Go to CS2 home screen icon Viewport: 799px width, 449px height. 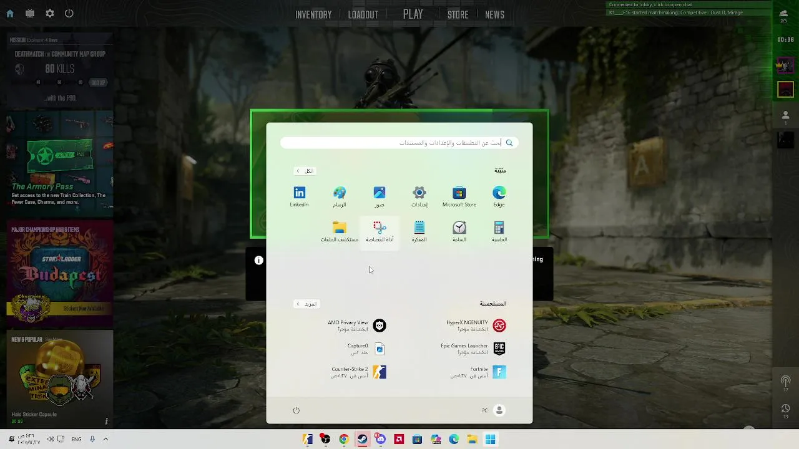click(10, 13)
